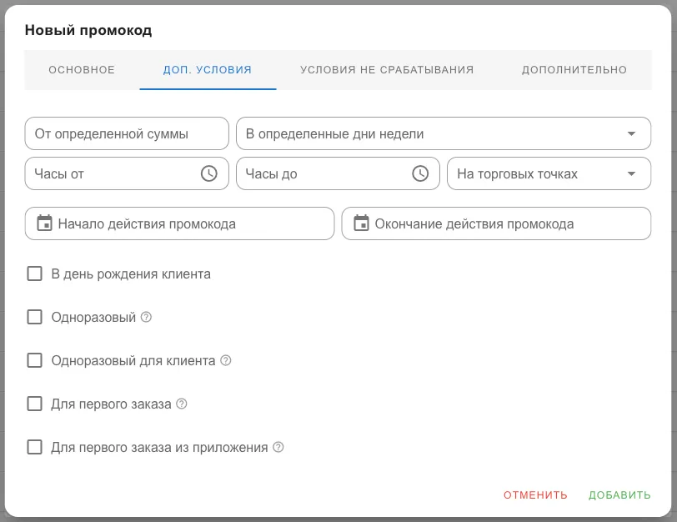
Task: Click the Часы до input field
Action: point(338,173)
